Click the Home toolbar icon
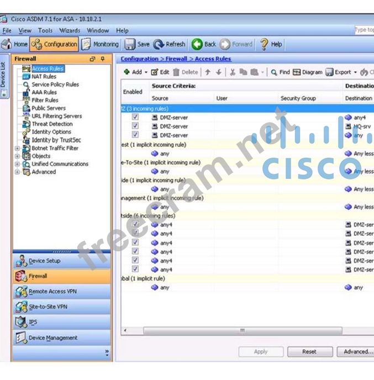Viewport: 374px width, 380px height. [7, 44]
